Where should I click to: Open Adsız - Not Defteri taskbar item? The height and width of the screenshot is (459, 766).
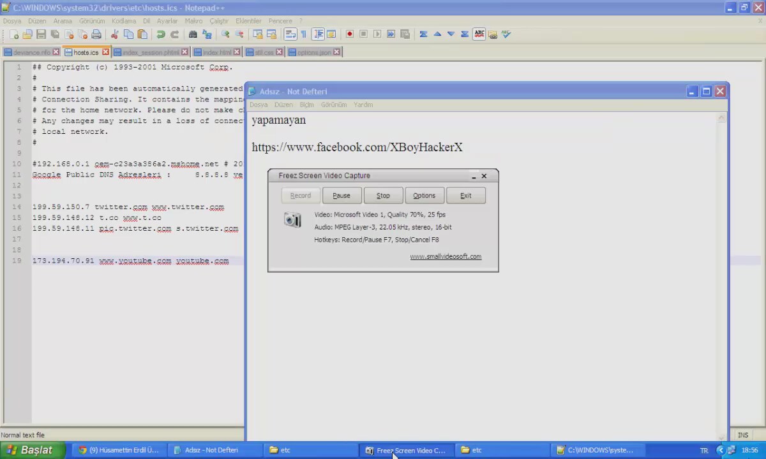214,450
